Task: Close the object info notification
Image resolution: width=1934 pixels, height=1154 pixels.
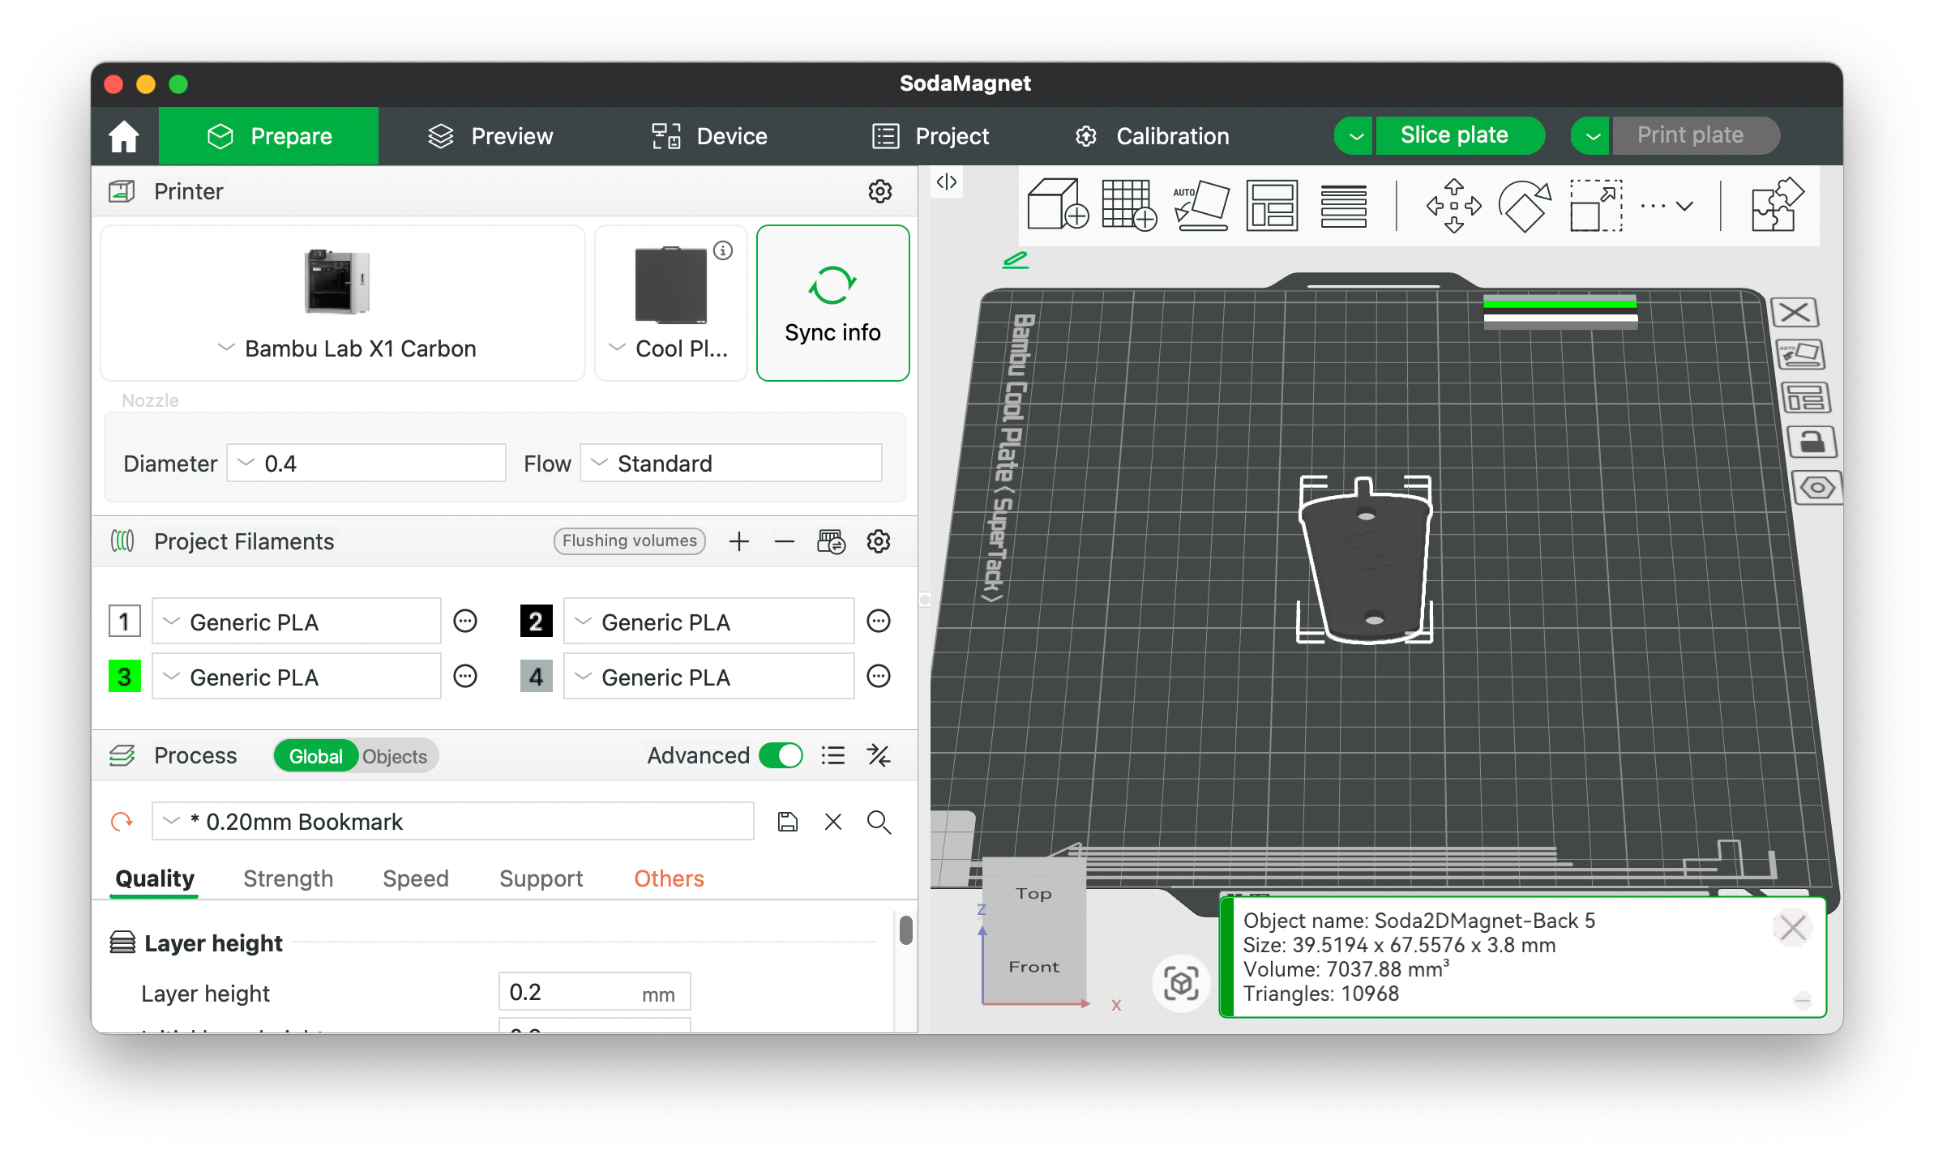Action: point(1792,928)
